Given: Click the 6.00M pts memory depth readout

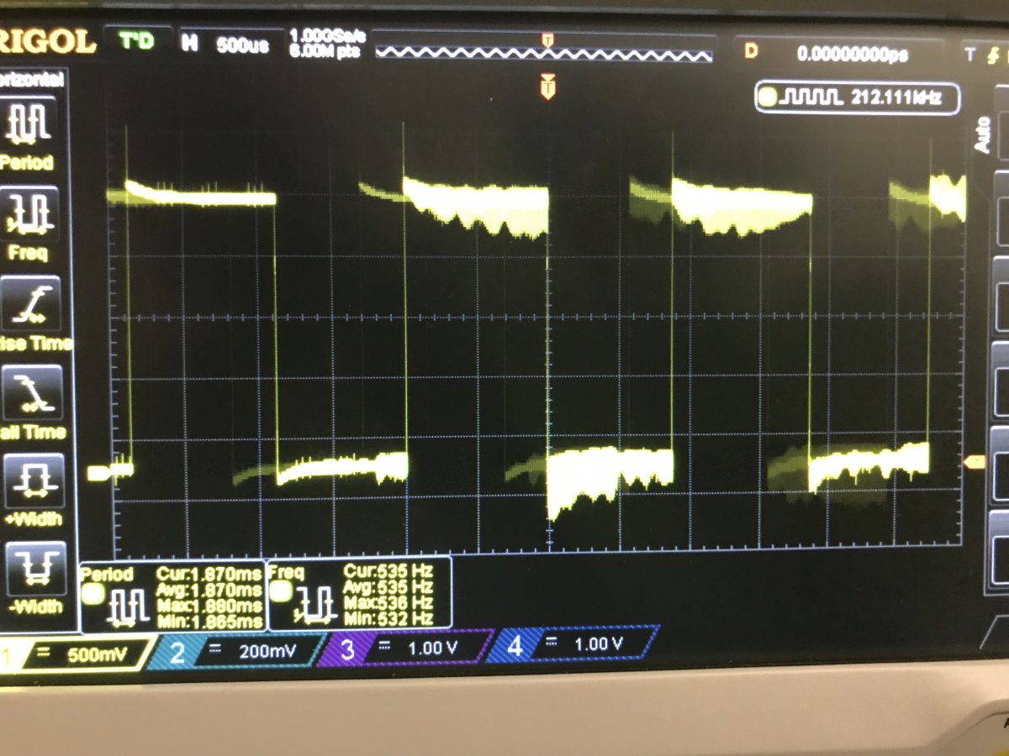Looking at the screenshot, I should (x=325, y=51).
